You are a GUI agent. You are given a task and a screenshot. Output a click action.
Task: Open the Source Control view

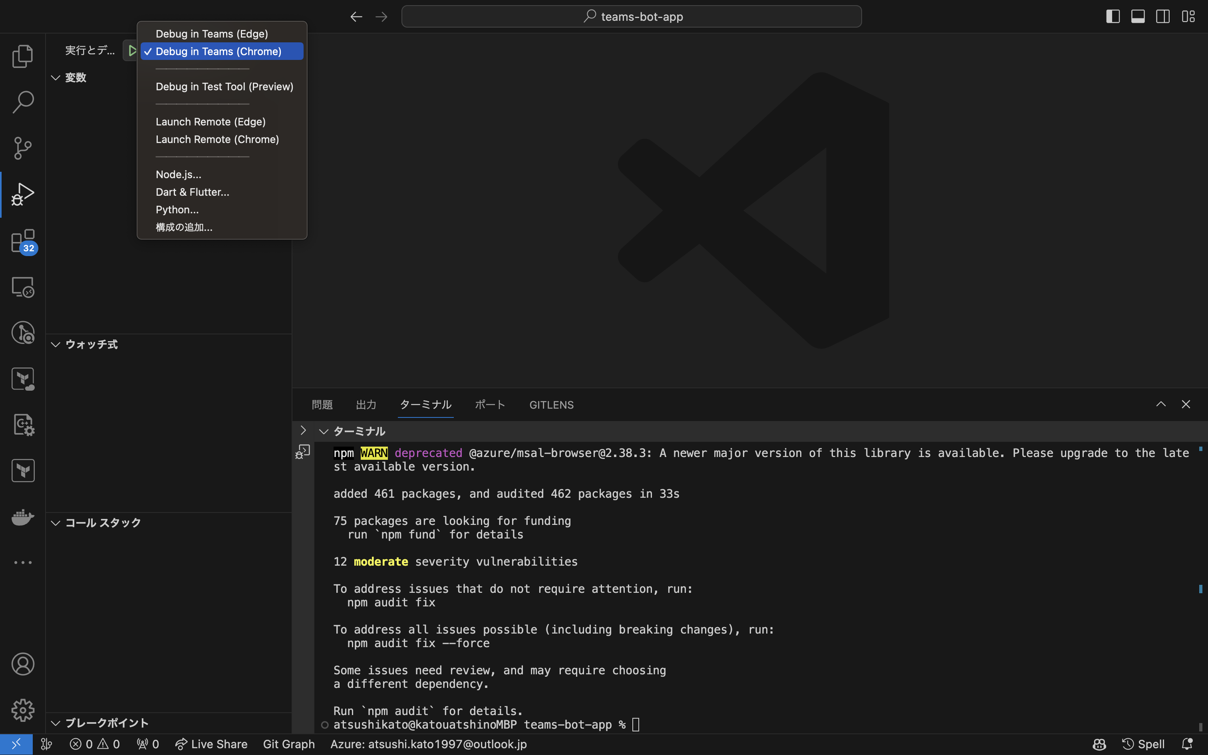point(22,148)
